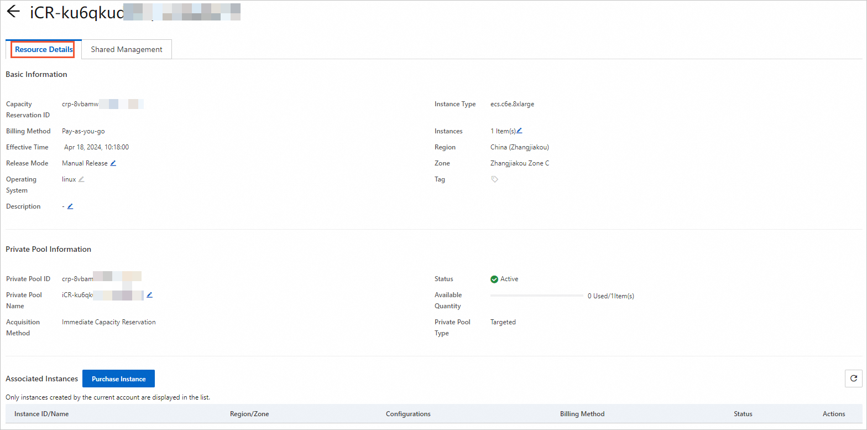Select the Apr 18, 2024, 10:18:00 effective time
The width and height of the screenshot is (867, 430).
tap(96, 147)
